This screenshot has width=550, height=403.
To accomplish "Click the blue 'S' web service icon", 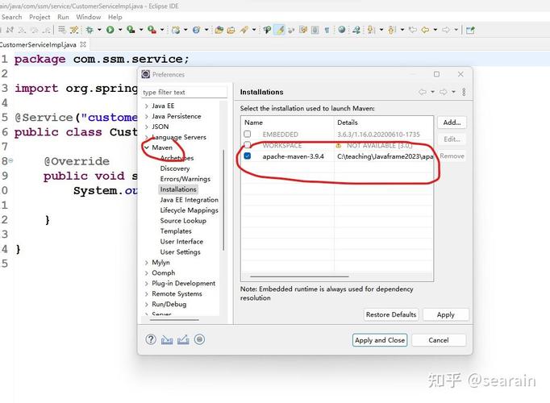I will tap(197, 30).
